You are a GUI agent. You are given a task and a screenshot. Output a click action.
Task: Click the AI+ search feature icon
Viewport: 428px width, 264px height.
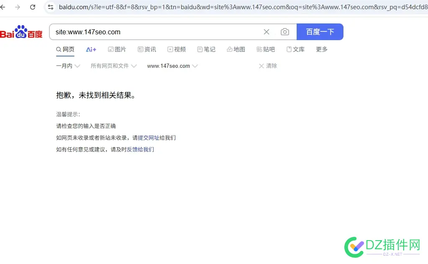click(91, 49)
